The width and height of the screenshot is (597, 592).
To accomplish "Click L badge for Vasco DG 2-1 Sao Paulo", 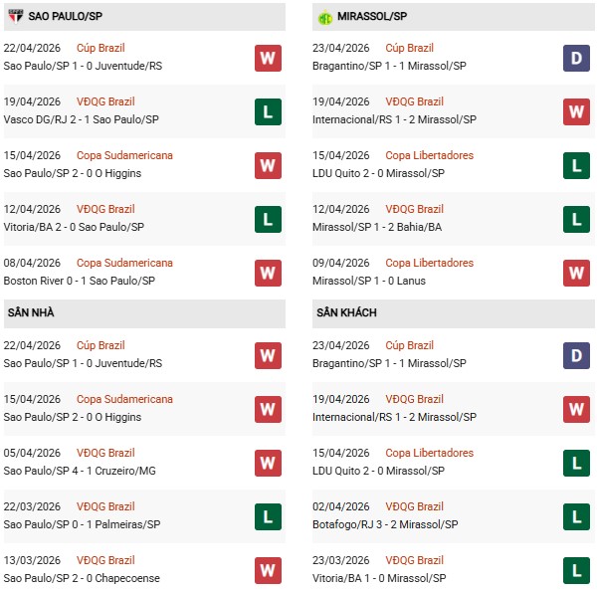I will pyautogui.click(x=268, y=111).
